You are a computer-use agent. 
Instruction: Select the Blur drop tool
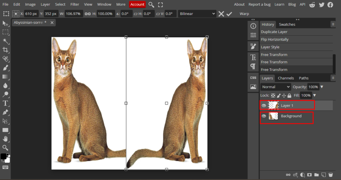pos(5,86)
